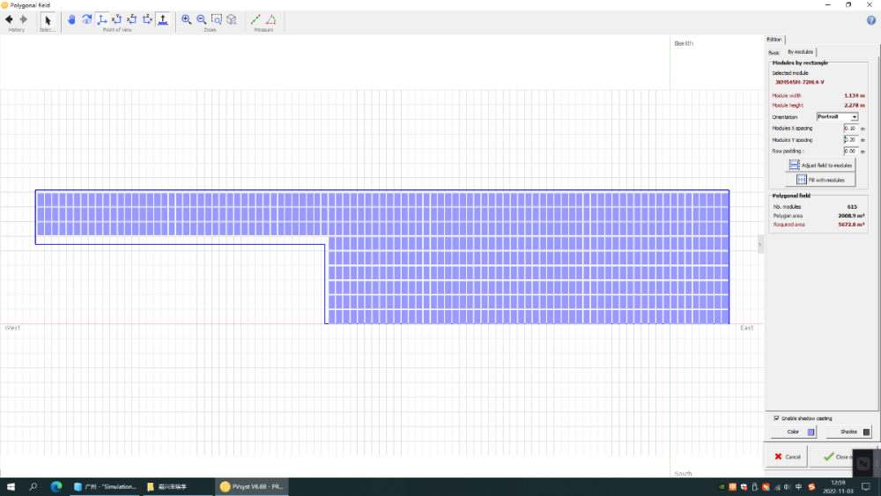Open the Windows Start menu
The height and width of the screenshot is (496, 881).
click(x=11, y=486)
